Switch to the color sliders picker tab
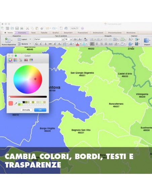 (x=15, y=60)
